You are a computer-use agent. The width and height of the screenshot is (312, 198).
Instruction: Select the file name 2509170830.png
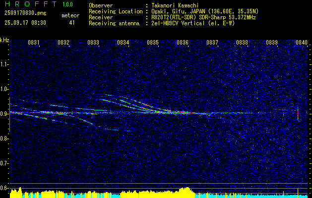pyautogui.click(x=25, y=13)
